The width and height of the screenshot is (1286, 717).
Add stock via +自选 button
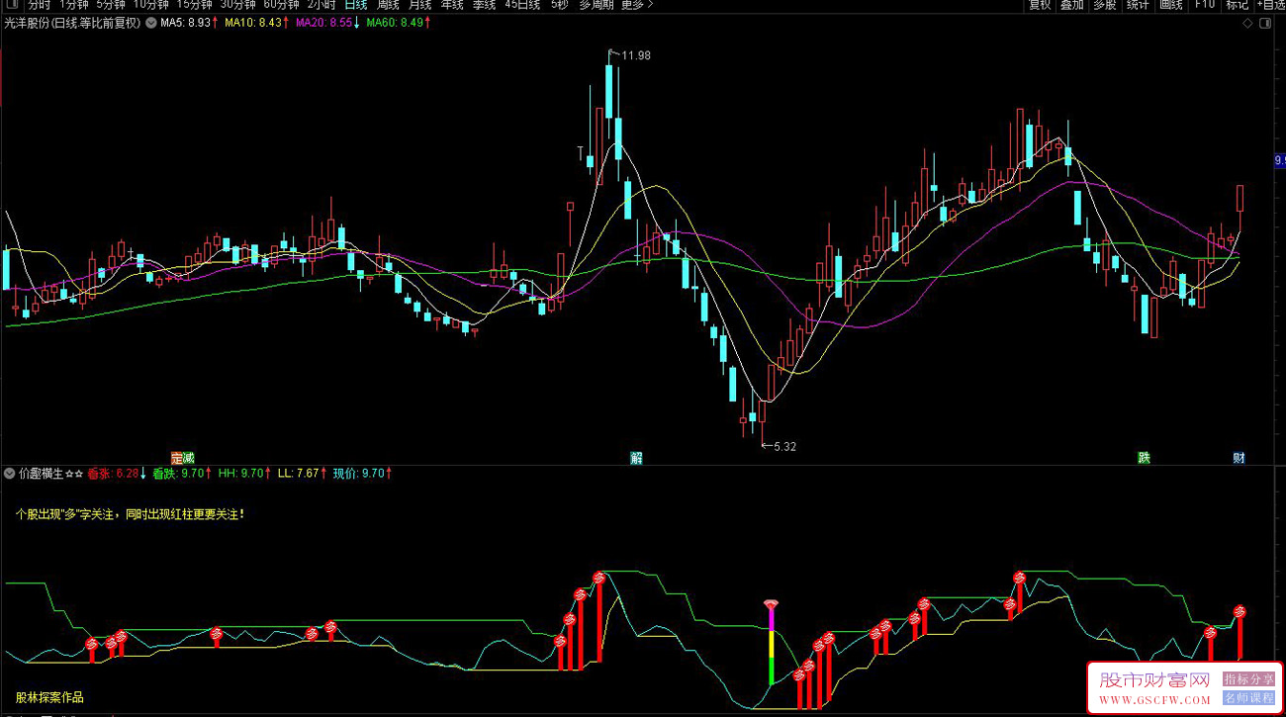pos(1271,5)
